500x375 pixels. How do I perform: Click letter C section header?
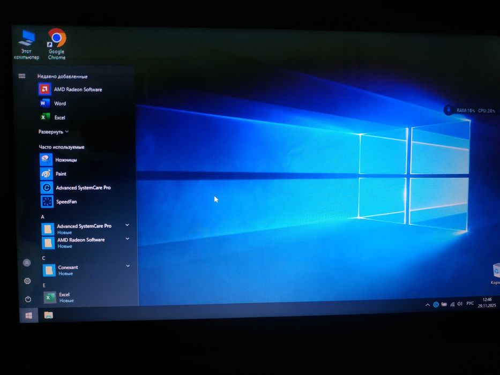(43, 258)
